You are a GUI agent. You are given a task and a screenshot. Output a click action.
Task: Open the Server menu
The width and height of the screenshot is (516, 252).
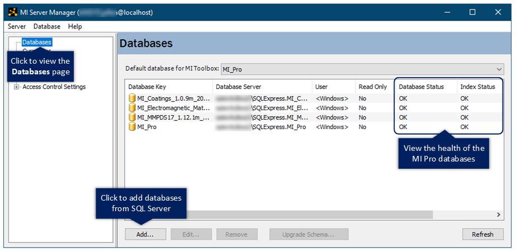pyautogui.click(x=17, y=26)
